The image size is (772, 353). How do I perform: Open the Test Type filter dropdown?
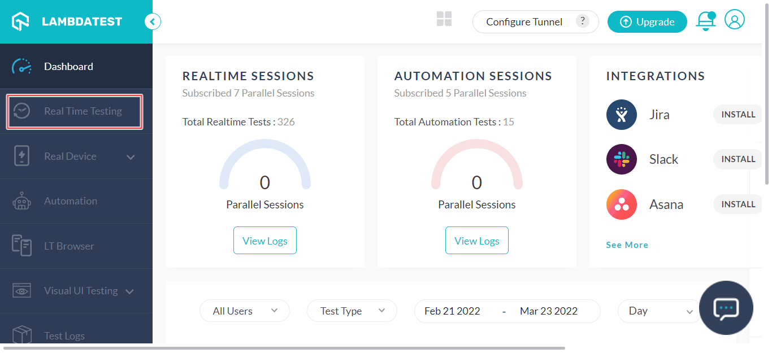(x=352, y=311)
